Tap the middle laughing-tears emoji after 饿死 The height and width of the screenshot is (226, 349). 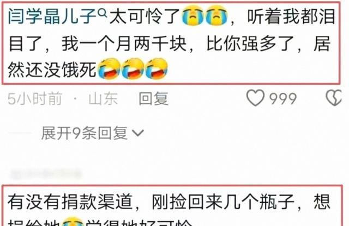pos(133,69)
